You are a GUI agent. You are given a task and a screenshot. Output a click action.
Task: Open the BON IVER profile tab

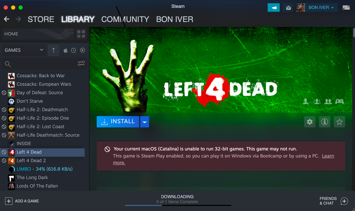click(175, 19)
